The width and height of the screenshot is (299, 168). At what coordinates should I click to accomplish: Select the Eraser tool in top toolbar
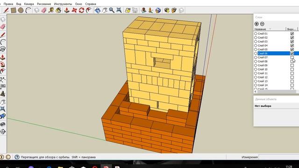pos(44,10)
